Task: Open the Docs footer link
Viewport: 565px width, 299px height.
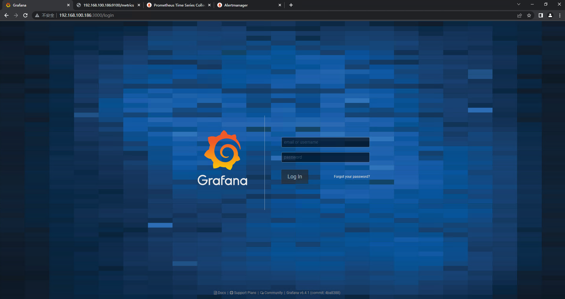Action: point(220,293)
